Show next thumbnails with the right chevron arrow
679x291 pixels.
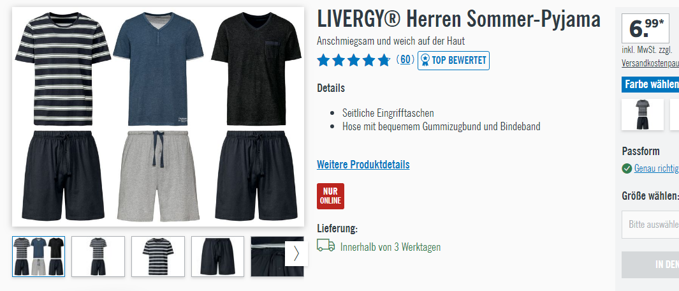(x=296, y=253)
